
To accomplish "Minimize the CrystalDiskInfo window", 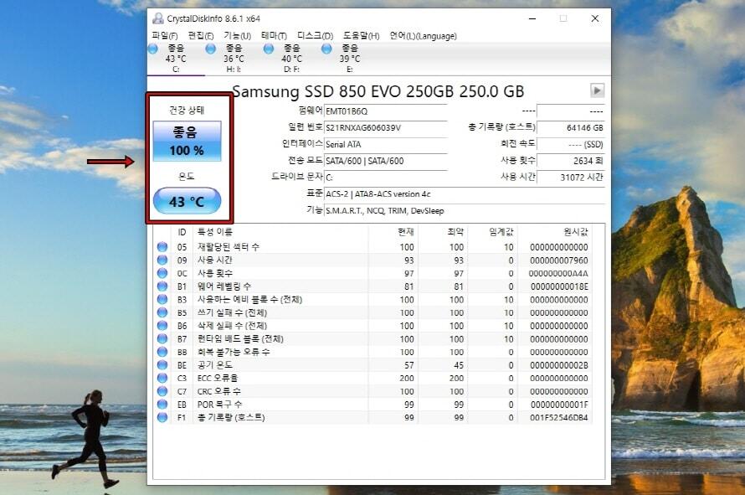I will click(x=532, y=18).
